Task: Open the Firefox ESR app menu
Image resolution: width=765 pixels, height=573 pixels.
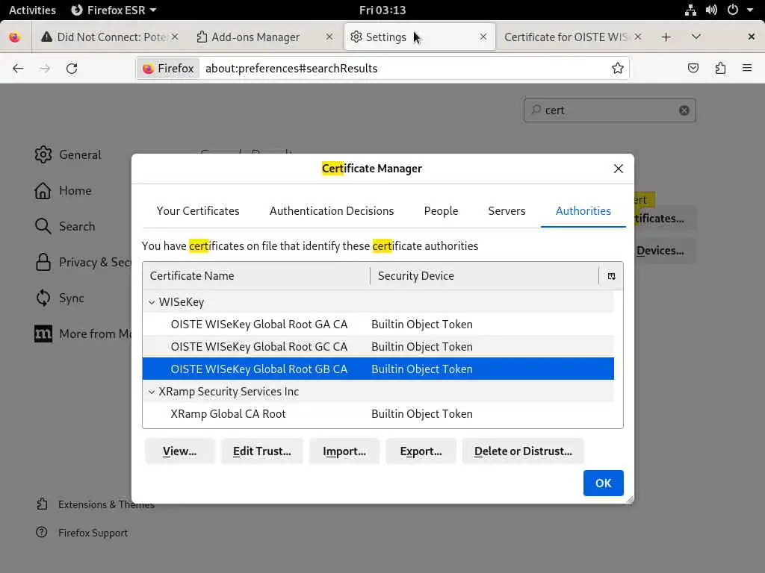Action: pos(114,10)
